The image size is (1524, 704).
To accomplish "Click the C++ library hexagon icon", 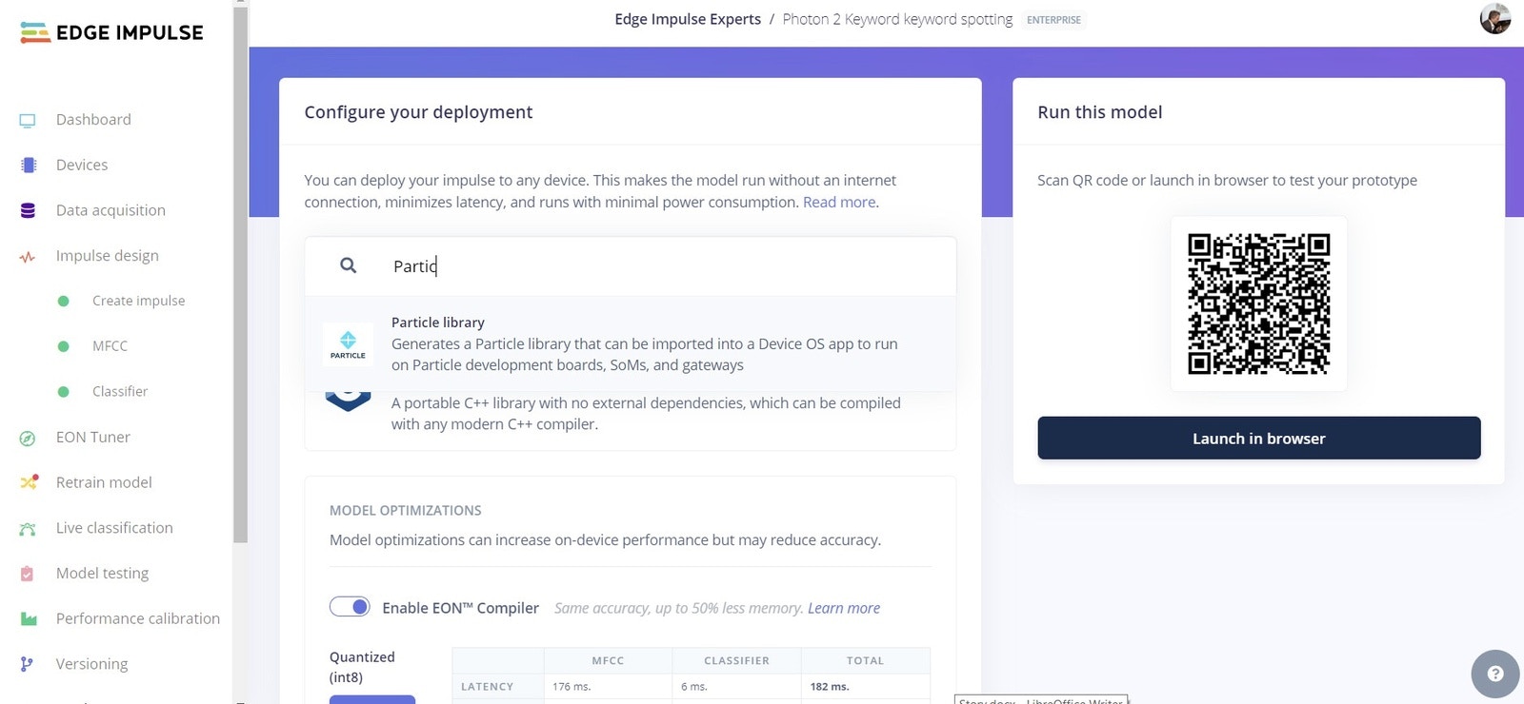I will [348, 401].
